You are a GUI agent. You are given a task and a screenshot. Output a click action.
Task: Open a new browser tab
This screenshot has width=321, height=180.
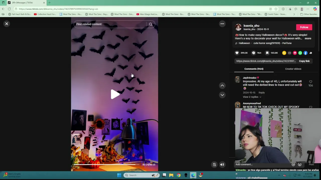[x=49, y=2]
